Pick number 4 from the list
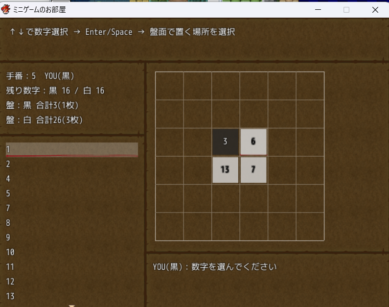This screenshot has height=307, width=389. coord(71,179)
